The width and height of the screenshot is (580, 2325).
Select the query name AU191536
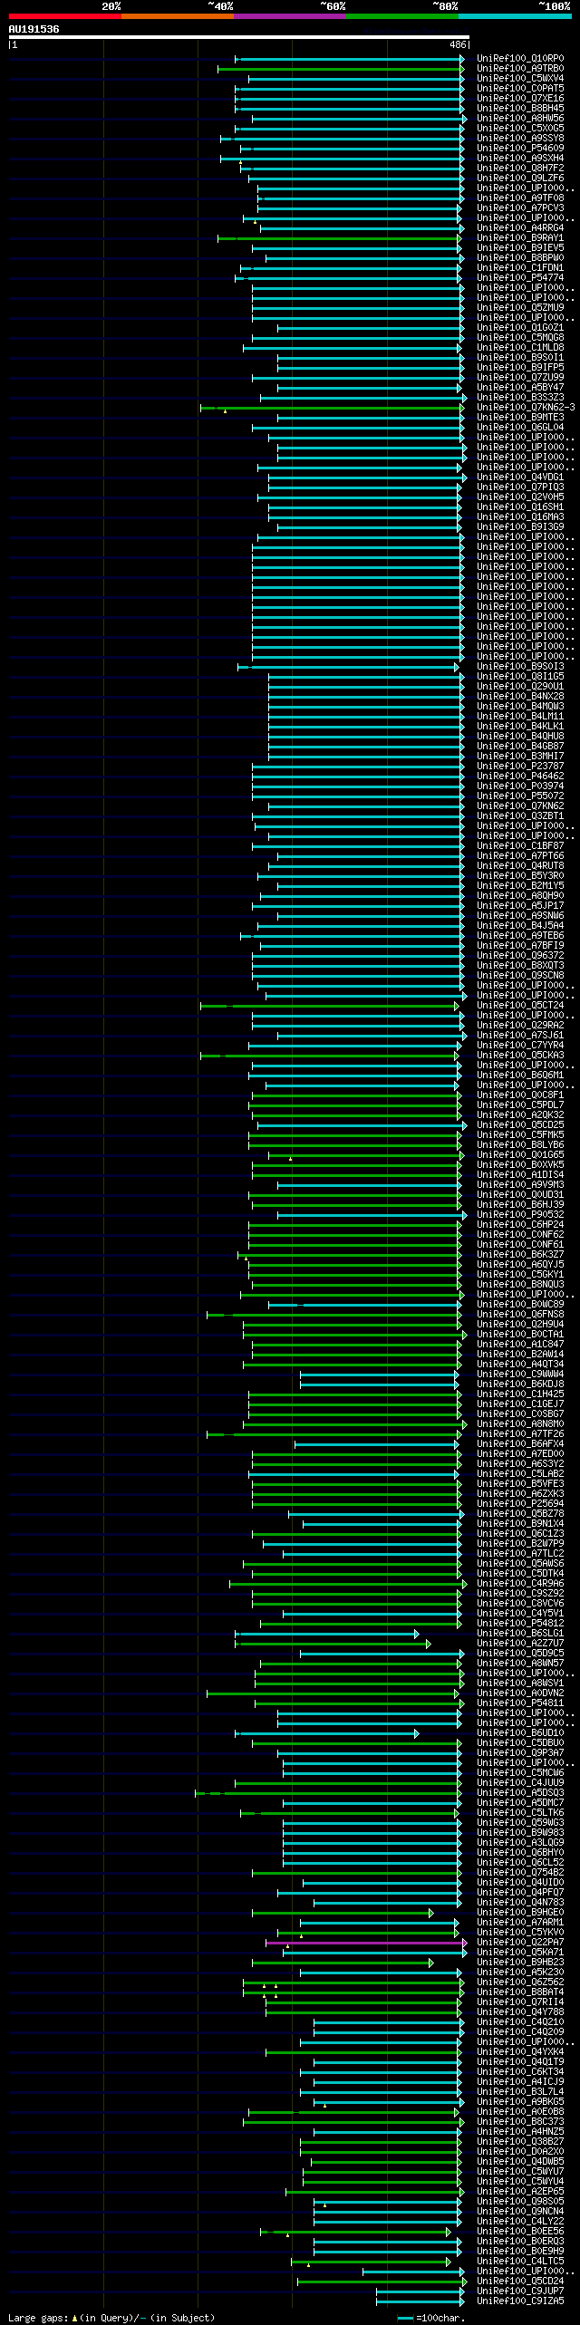34,29
